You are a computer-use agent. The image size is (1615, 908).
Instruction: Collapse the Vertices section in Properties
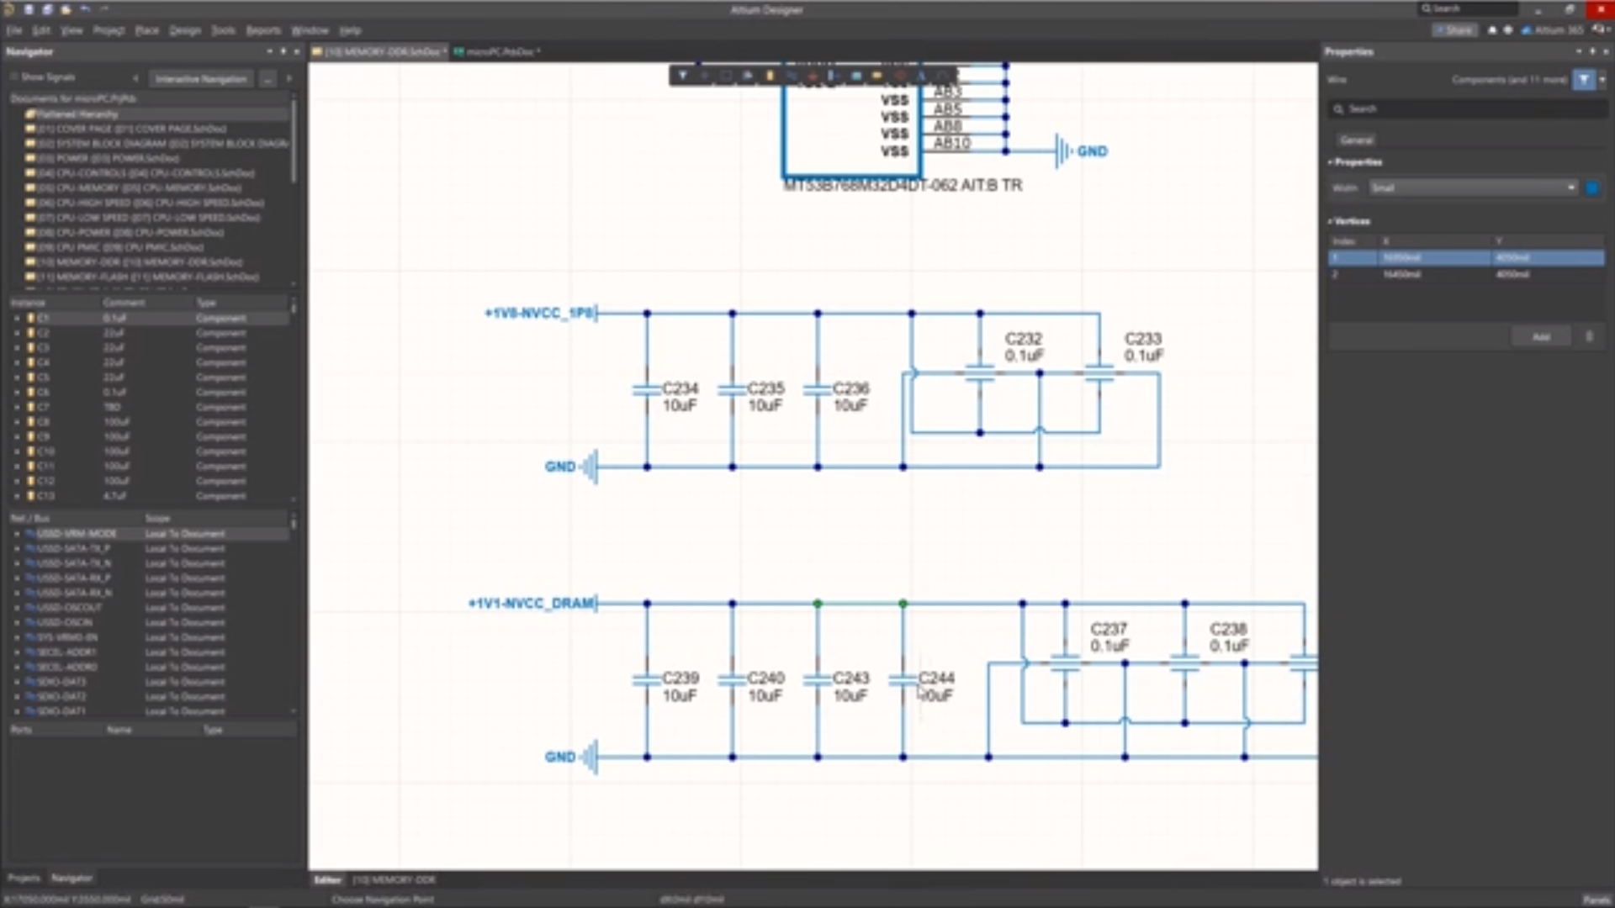[1331, 221]
